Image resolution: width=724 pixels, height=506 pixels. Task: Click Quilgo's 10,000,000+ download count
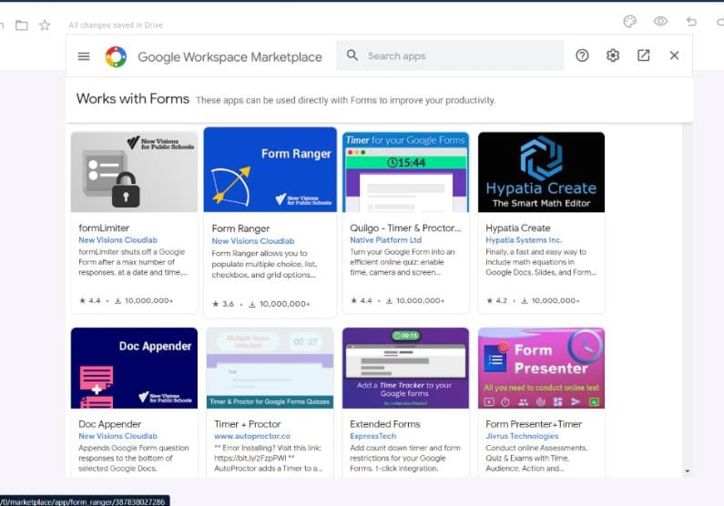[415, 300]
